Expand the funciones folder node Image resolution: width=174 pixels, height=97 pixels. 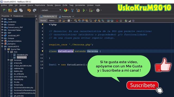(x=8, y=60)
